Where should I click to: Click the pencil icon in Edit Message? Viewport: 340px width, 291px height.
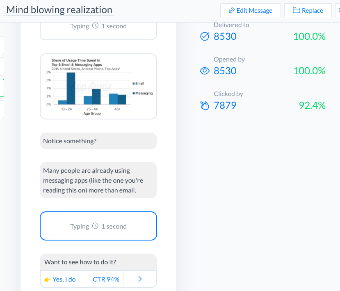click(x=232, y=11)
